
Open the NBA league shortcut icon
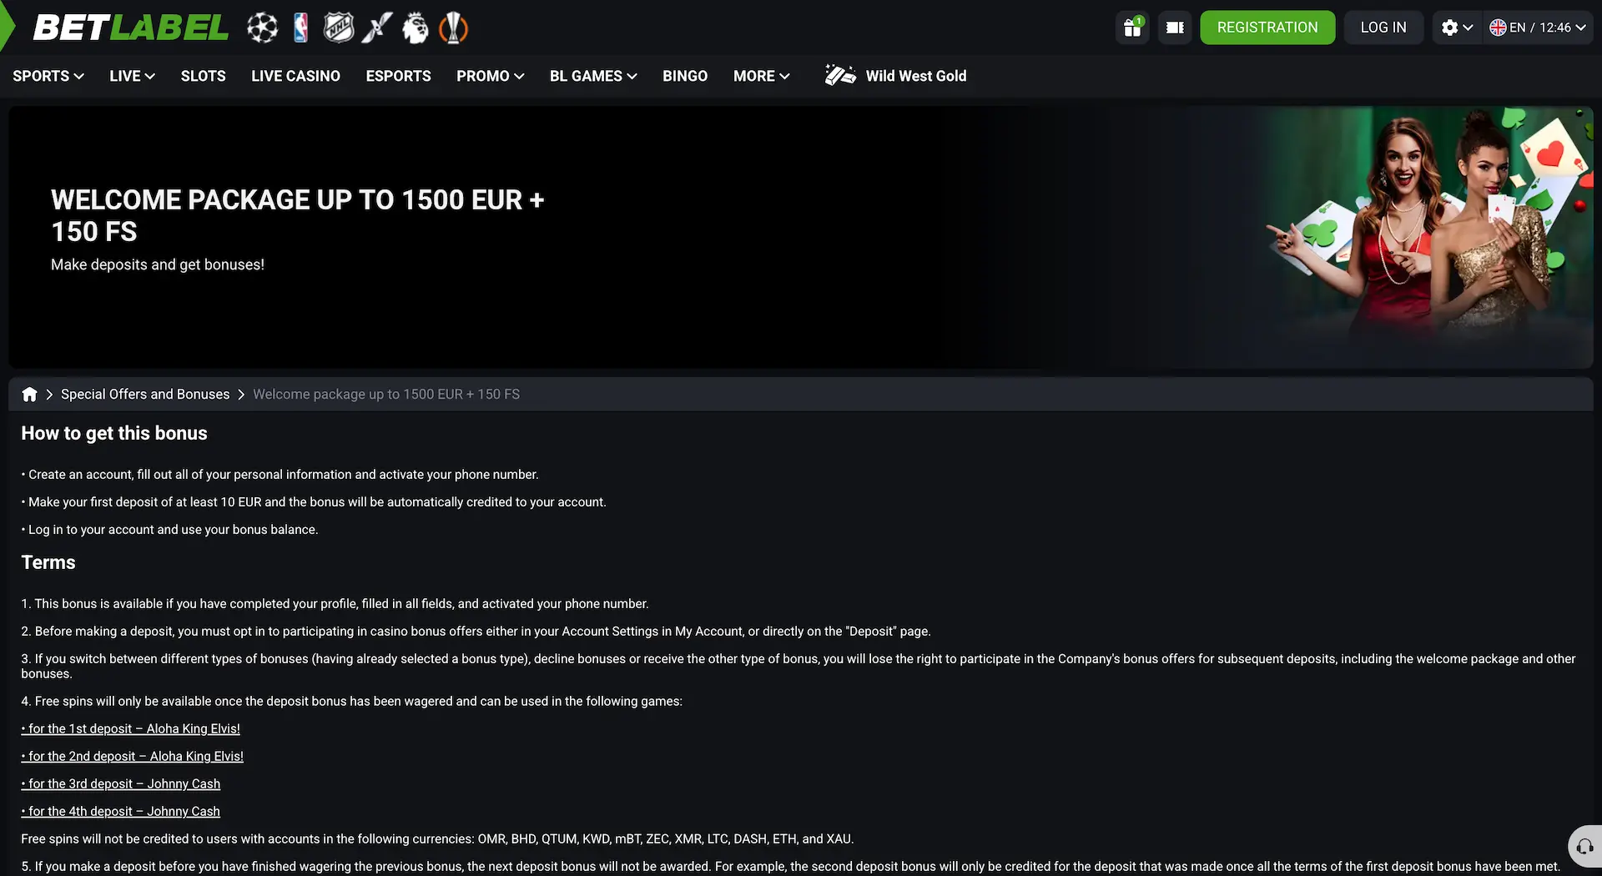[x=301, y=28]
